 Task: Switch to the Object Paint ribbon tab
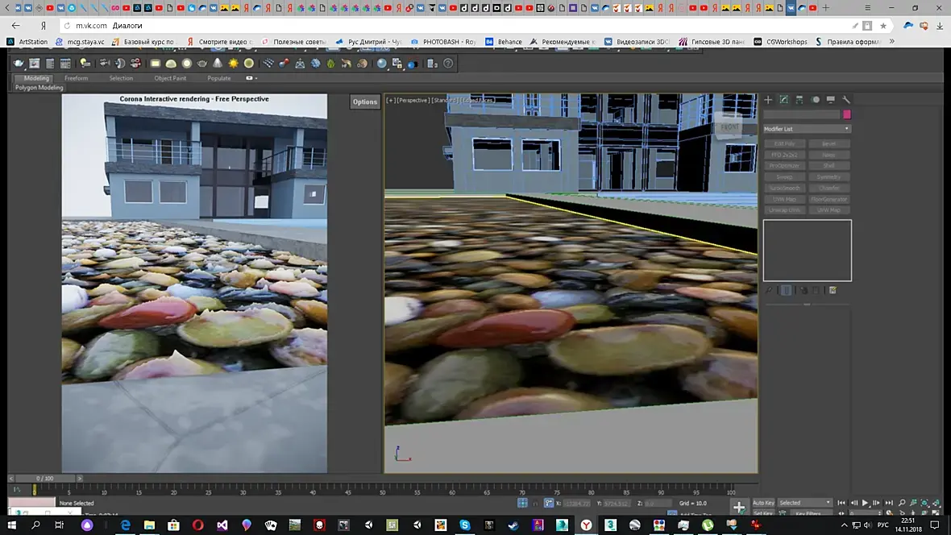[x=170, y=78]
